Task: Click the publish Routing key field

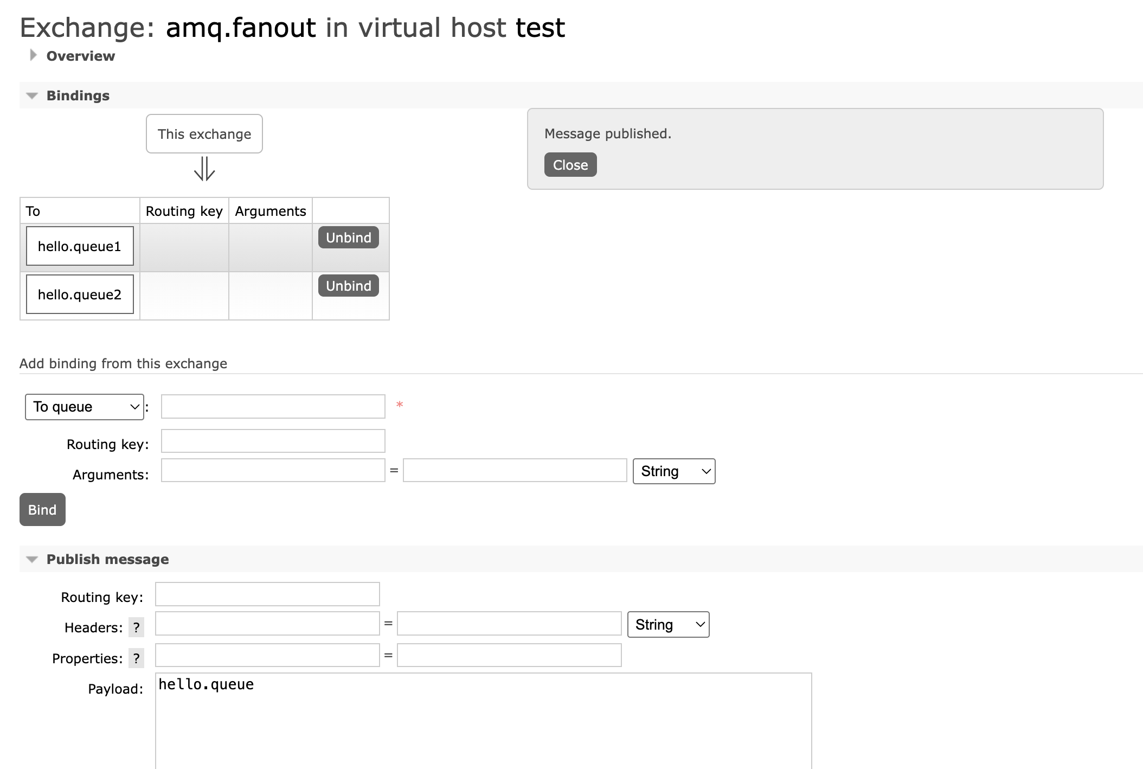Action: point(267,594)
